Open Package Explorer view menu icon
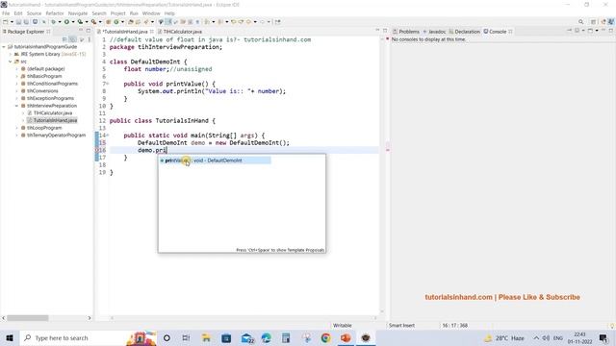 tap(90, 39)
